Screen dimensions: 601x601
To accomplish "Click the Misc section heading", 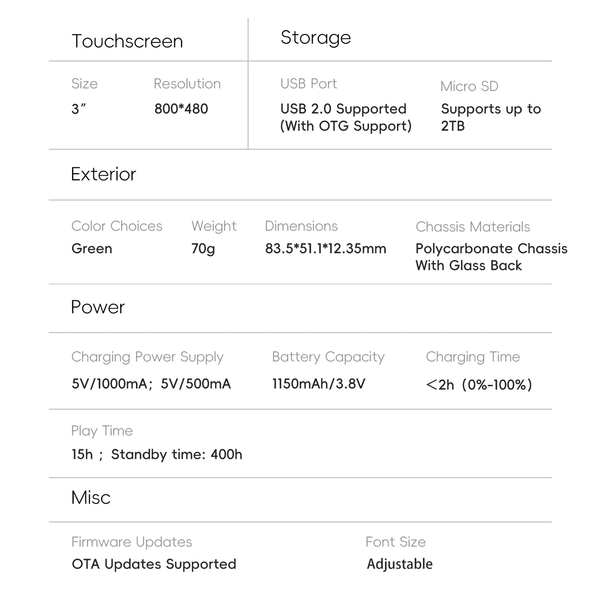I will (91, 497).
